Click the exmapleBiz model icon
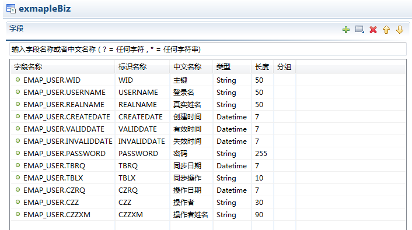Viewport: 412px width, 230px height. [x=11, y=9]
